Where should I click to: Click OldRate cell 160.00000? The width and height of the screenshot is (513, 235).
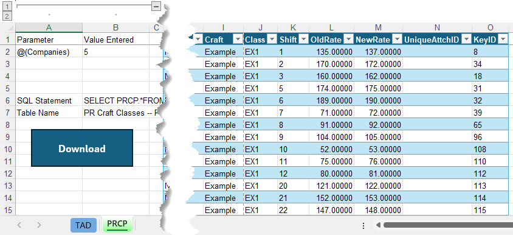(x=331, y=76)
